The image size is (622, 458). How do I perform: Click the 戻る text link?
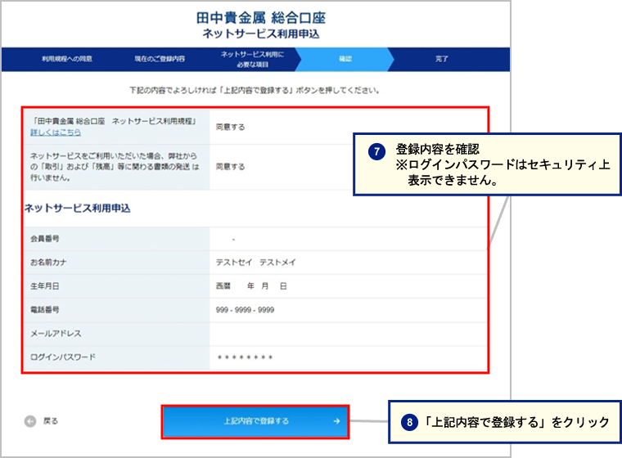(x=51, y=421)
